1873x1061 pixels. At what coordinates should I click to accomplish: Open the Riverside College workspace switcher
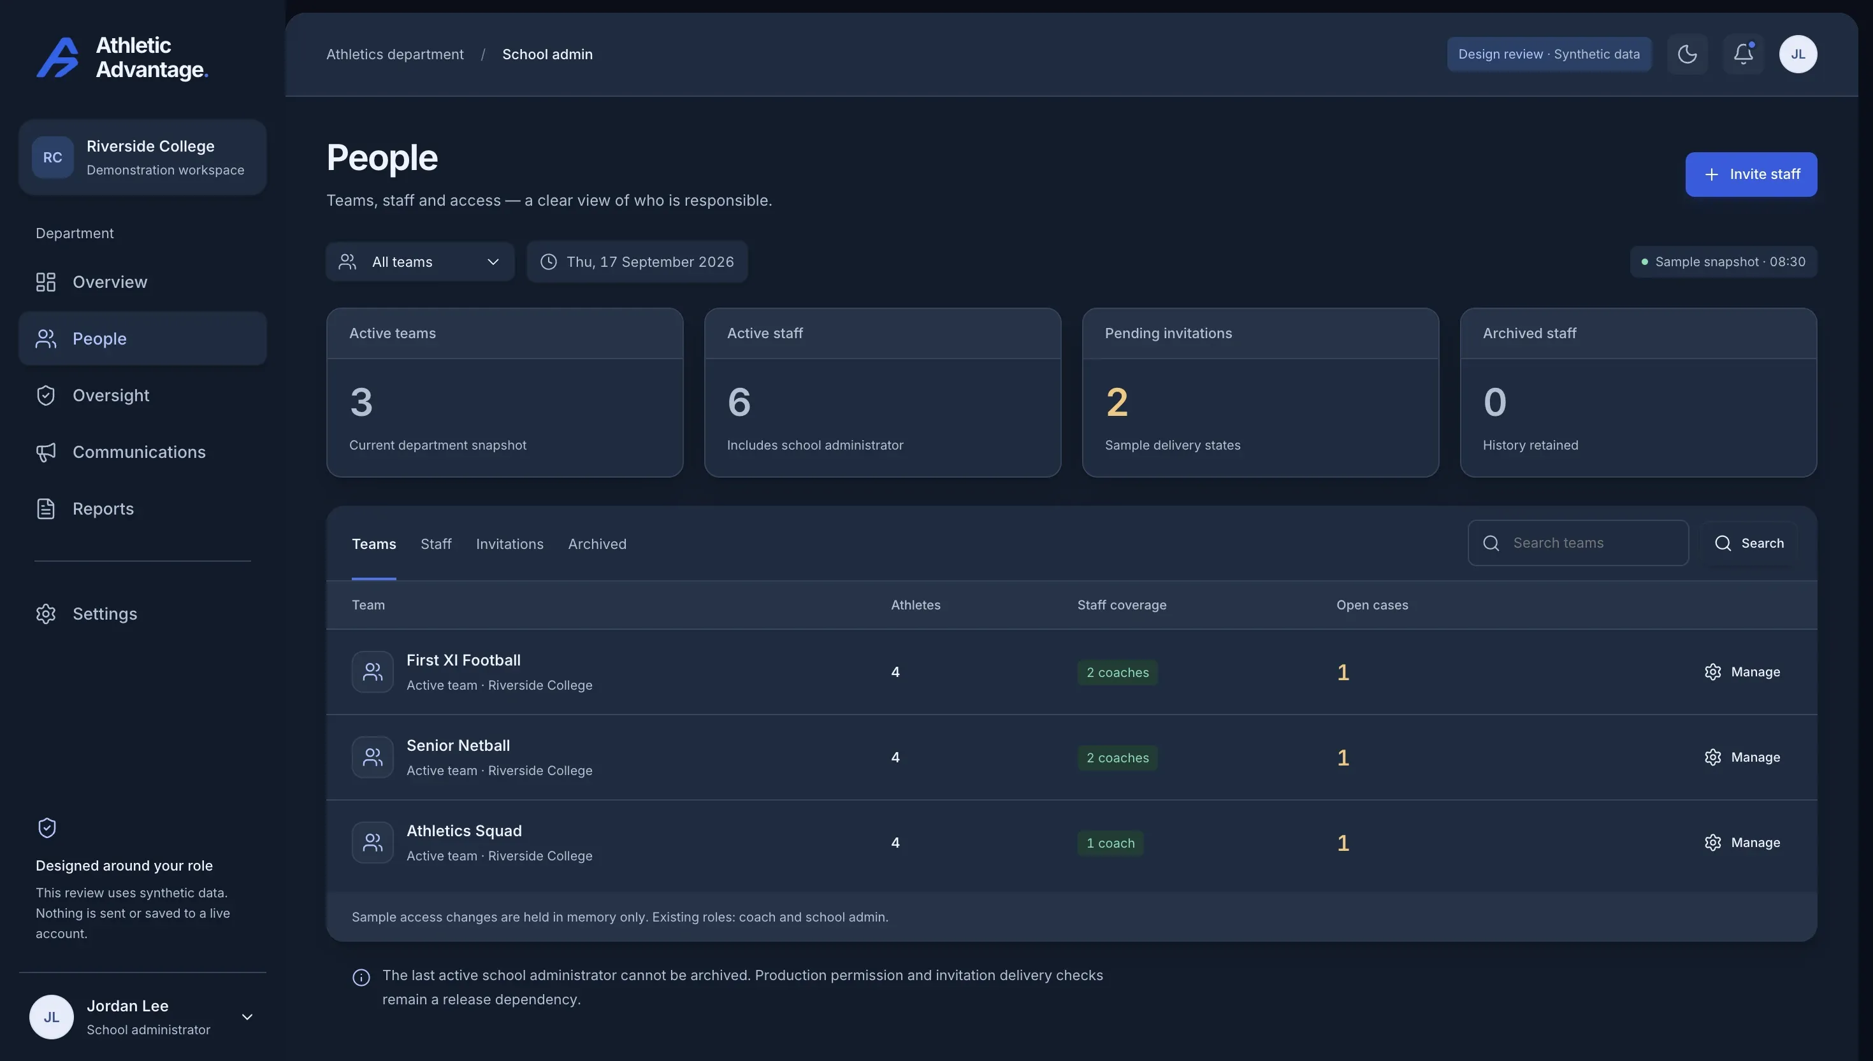coord(142,157)
